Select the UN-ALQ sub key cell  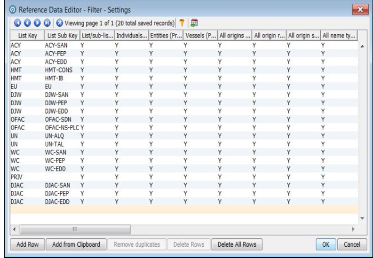pyautogui.click(x=62, y=136)
